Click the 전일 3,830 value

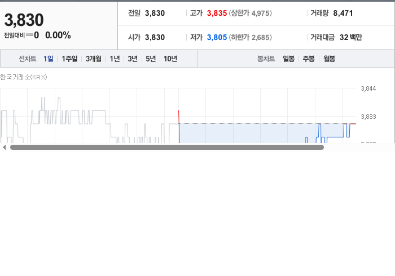(x=155, y=13)
